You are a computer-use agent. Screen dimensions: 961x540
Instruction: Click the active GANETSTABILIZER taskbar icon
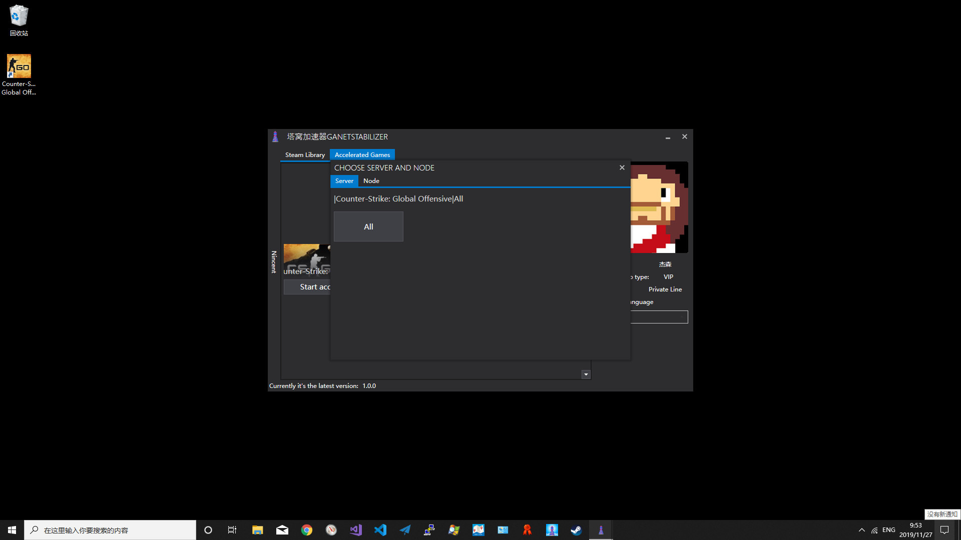[601, 530]
